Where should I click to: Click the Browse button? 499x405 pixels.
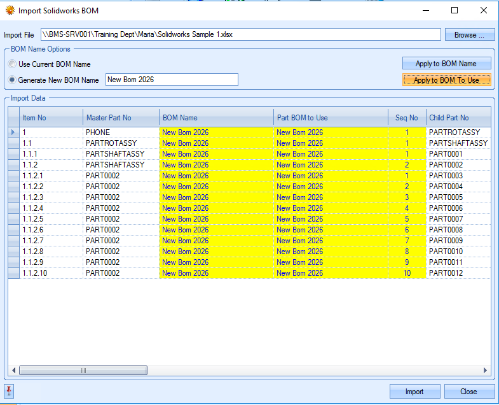tap(469, 35)
